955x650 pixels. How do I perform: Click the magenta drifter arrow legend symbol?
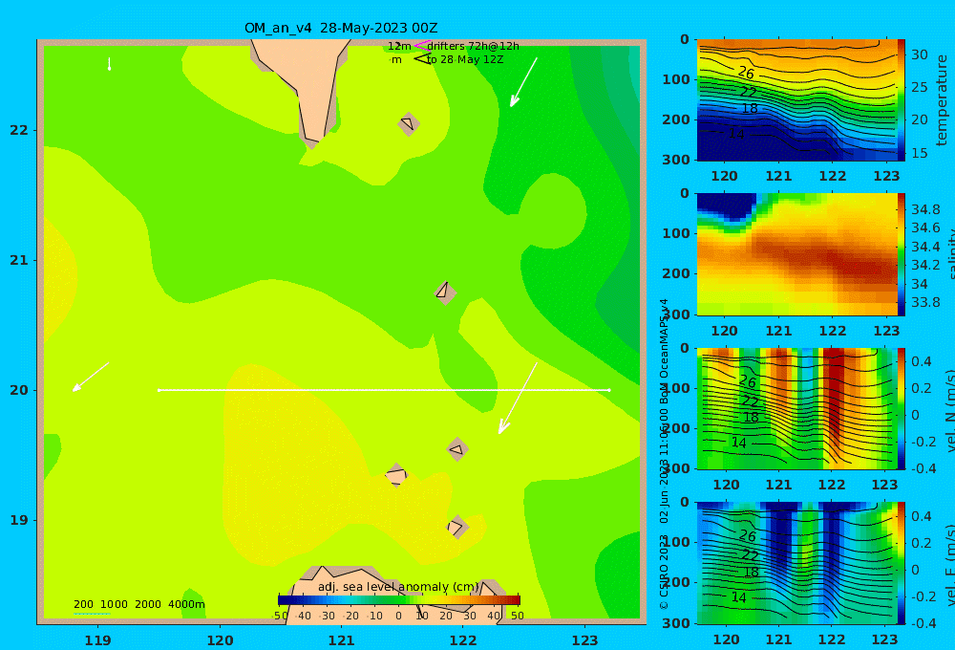[421, 45]
